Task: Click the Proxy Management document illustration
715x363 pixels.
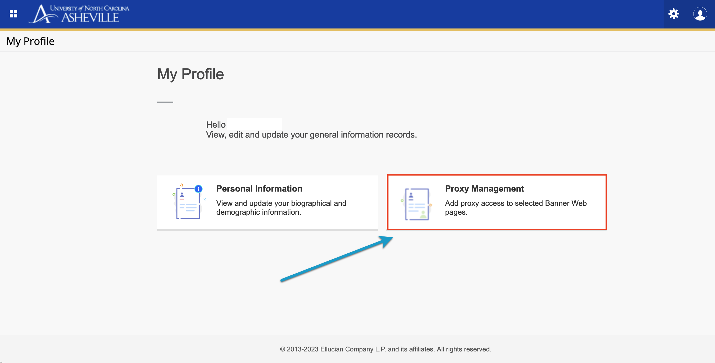Action: coord(417,204)
